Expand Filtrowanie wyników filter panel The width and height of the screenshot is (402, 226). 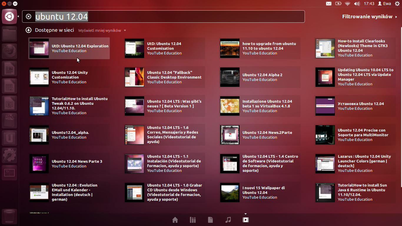coord(369,16)
